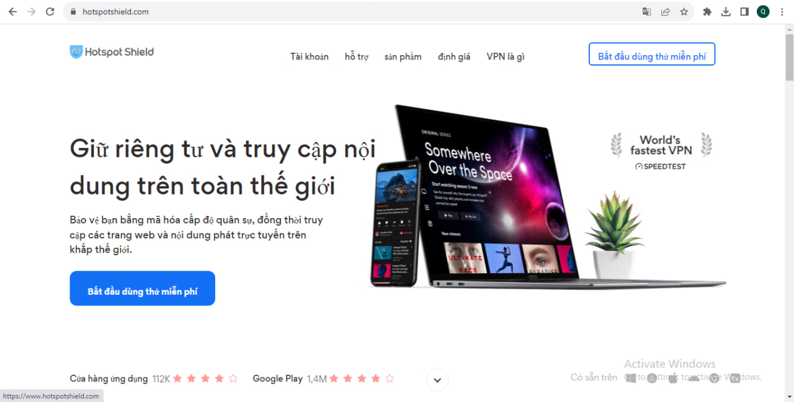Open the Extensions puzzle icon
The image size is (794, 402).
tap(707, 12)
